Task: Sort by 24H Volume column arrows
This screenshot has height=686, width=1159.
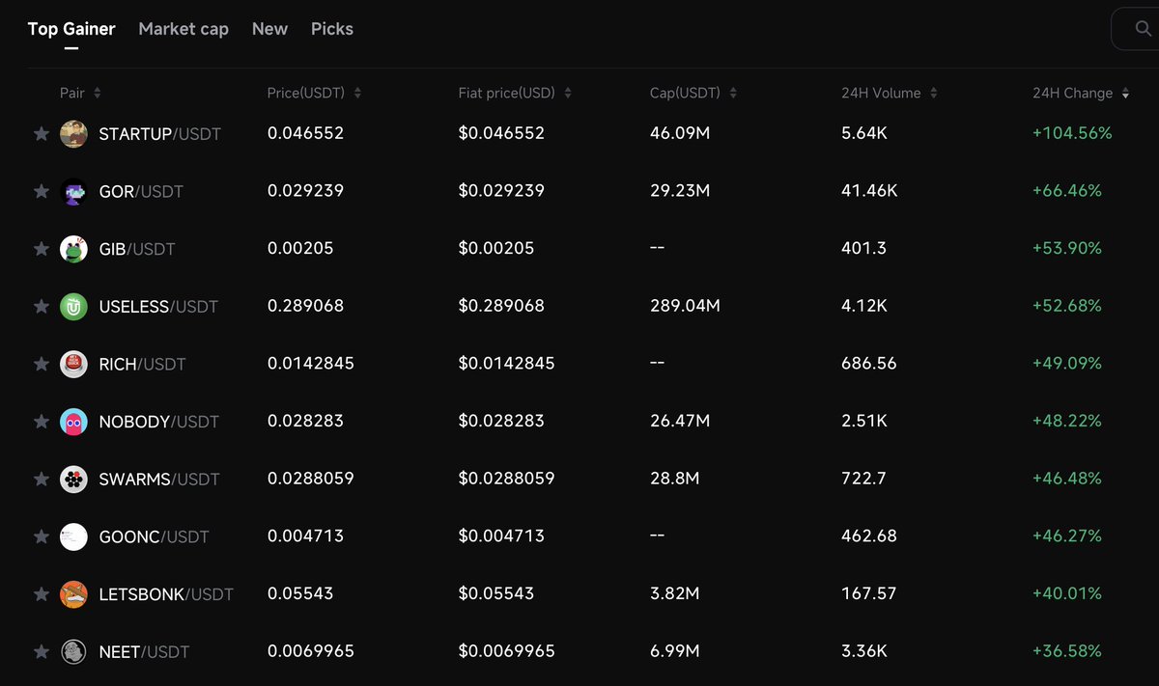Action: click(934, 94)
